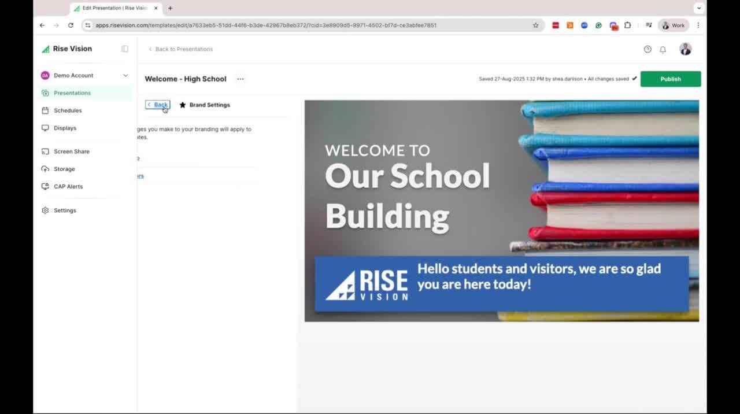Open browser extensions puzzle icon
Screen dimensions: 740x414
coord(627,25)
